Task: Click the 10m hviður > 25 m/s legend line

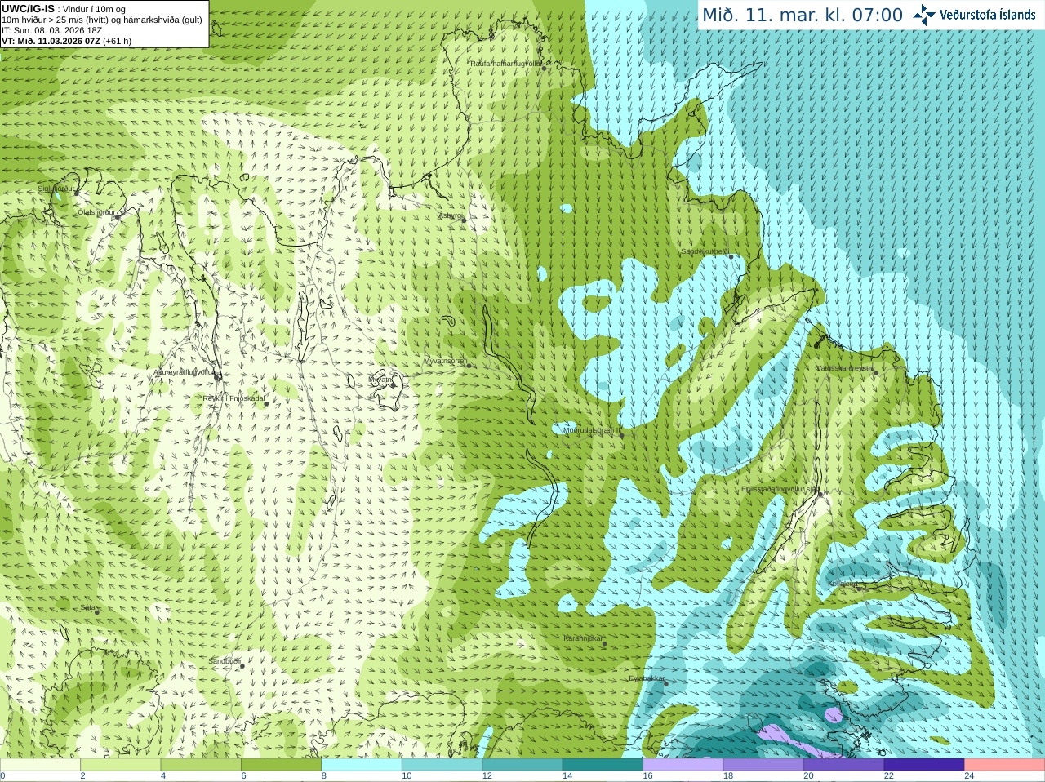Action: point(102,20)
